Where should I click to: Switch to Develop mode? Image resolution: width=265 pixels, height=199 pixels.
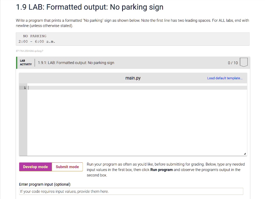pyautogui.click(x=35, y=167)
